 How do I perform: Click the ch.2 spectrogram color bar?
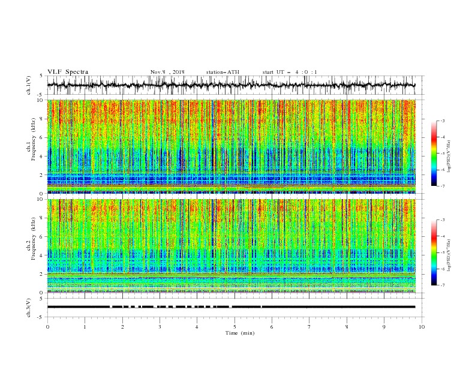coord(434,252)
